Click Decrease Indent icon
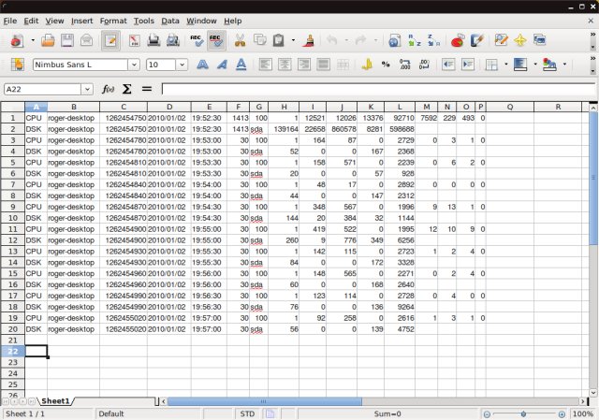This screenshot has width=599, height=420. [448, 65]
